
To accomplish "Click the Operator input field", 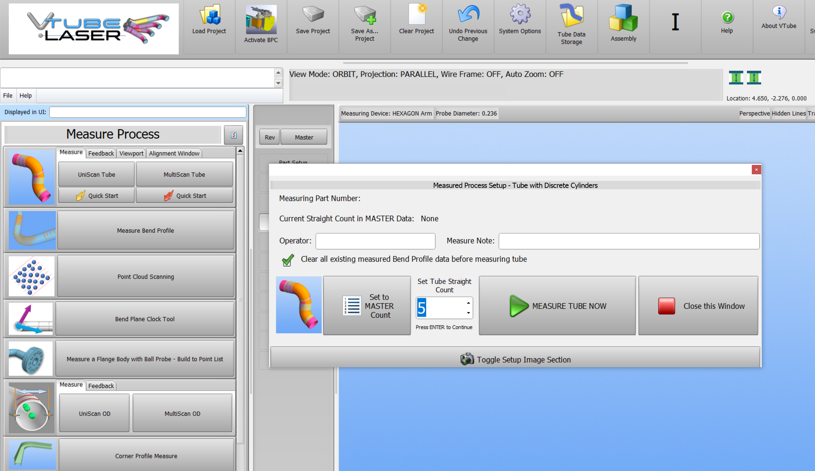I will point(375,241).
